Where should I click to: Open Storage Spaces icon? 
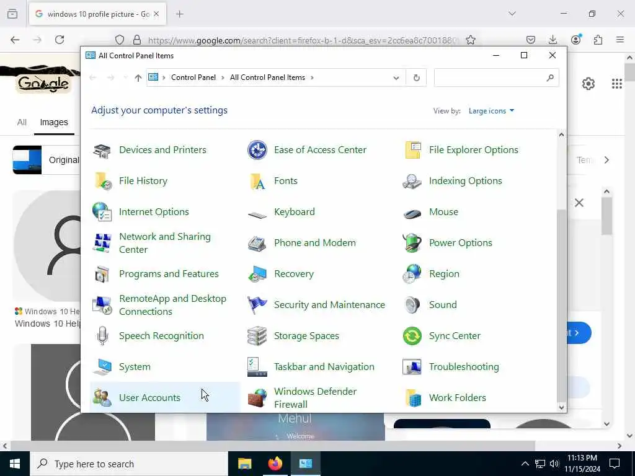(257, 336)
